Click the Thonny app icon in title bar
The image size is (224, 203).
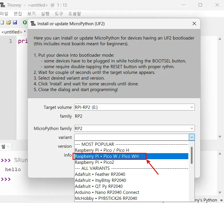2,5
